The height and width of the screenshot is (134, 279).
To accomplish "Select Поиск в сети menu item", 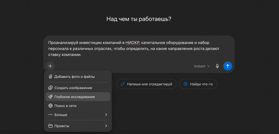I will click(78, 106).
